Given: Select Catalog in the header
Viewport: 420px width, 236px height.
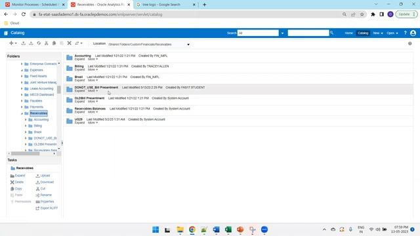Looking at the screenshot, I should 363,33.
